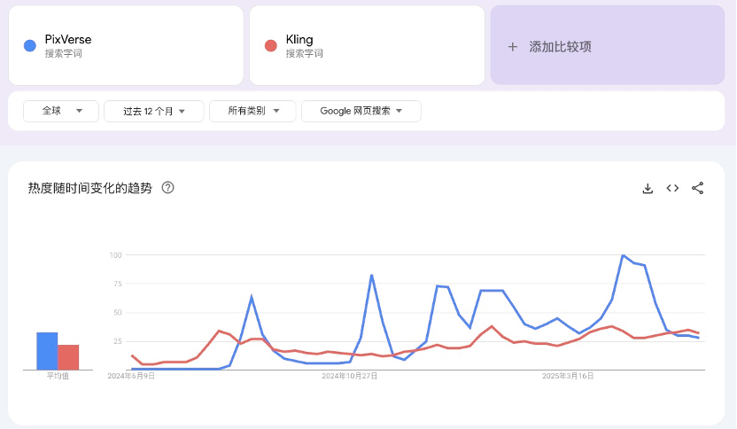Viewport: 737px width, 429px height.
Task: Expand the 全球 region dropdown
Action: (x=60, y=111)
